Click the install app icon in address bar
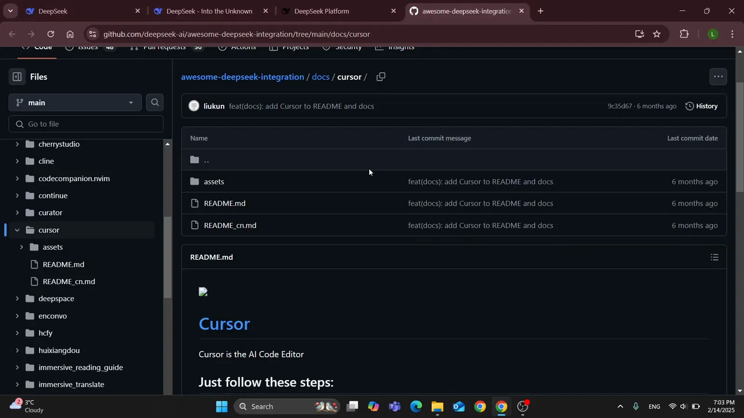 pyautogui.click(x=639, y=34)
